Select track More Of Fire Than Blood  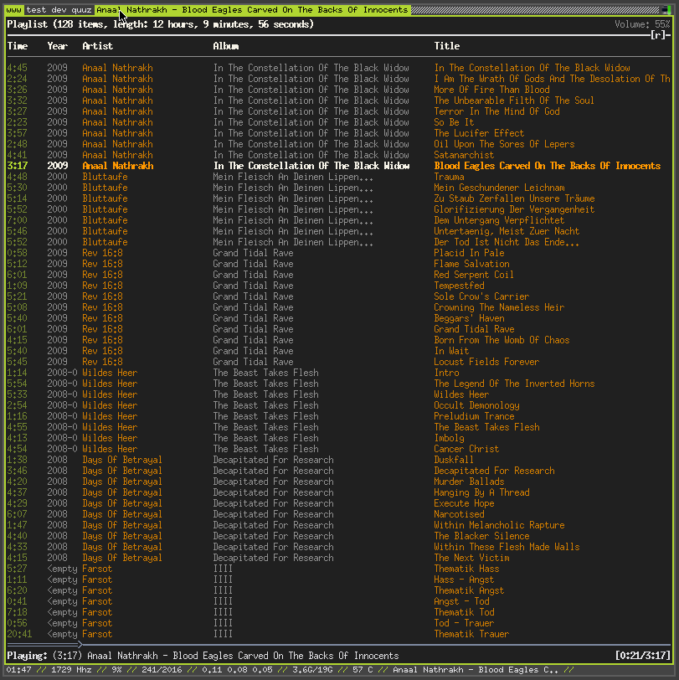491,90
